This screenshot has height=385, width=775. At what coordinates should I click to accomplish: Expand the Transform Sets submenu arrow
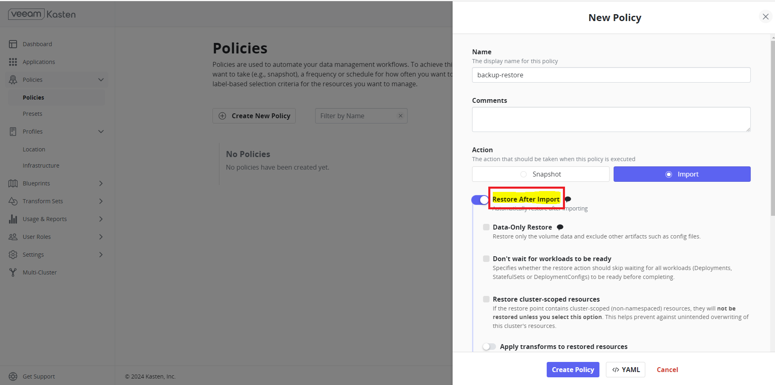click(101, 201)
